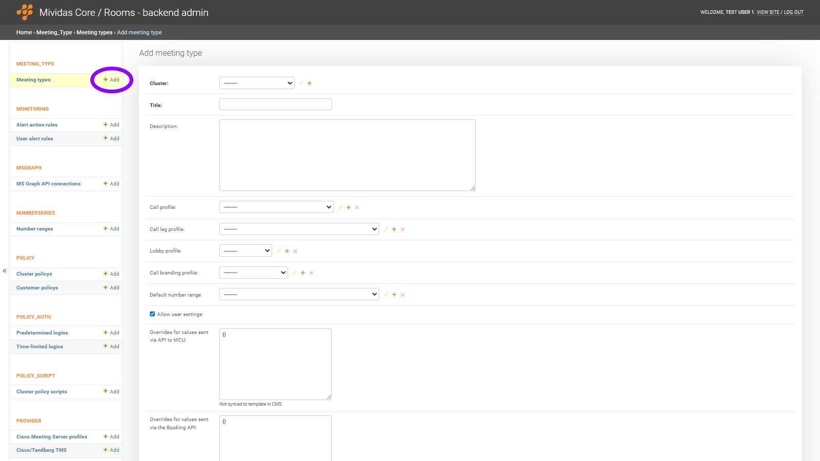
Task: Open Cluster policys in the sidebar
Action: click(34, 274)
